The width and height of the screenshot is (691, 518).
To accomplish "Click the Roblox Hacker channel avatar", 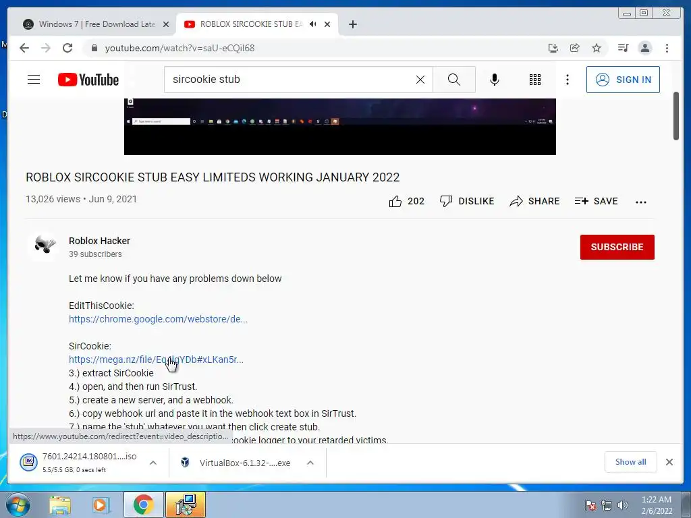I will tap(44, 246).
